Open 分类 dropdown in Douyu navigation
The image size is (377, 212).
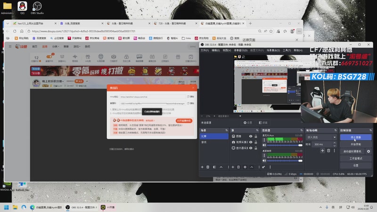click(56, 46)
